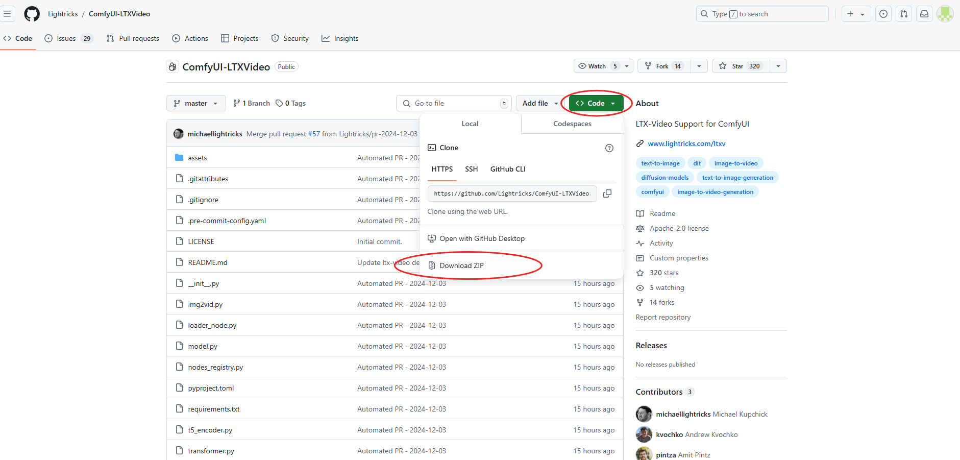Open the Actions tab
Image resolution: width=960 pixels, height=460 pixels.
coord(190,38)
